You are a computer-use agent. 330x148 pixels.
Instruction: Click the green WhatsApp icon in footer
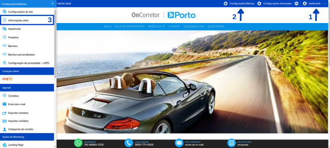point(78,143)
